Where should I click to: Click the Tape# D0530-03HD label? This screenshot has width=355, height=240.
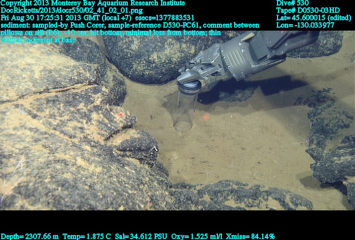(308, 10)
